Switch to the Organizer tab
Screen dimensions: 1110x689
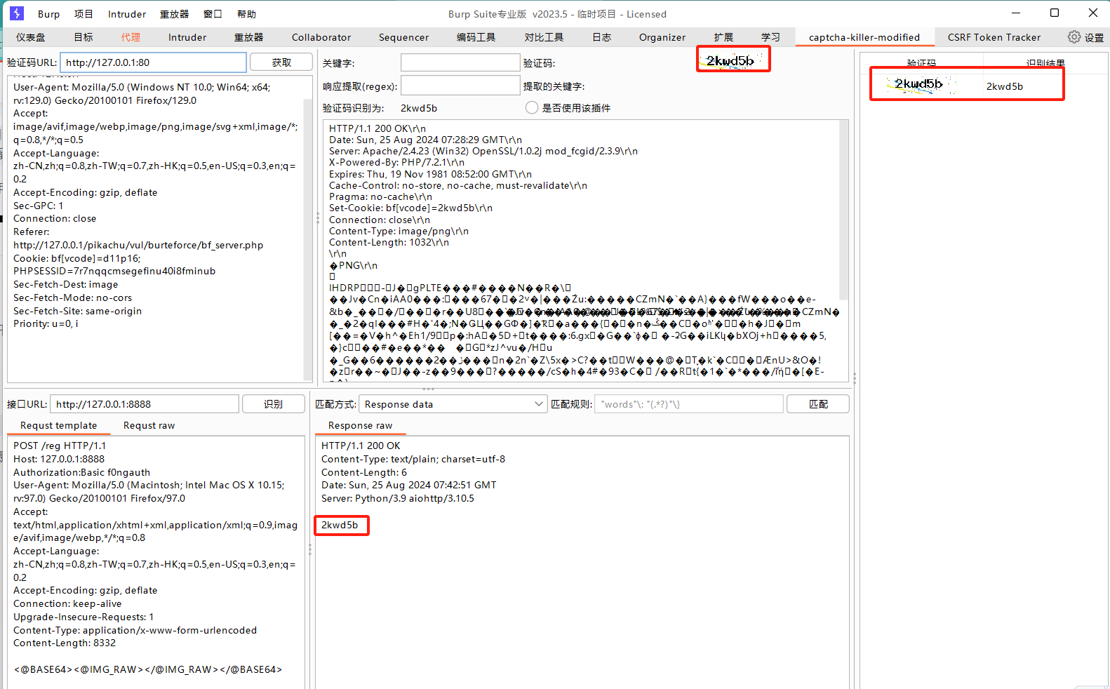662,37
